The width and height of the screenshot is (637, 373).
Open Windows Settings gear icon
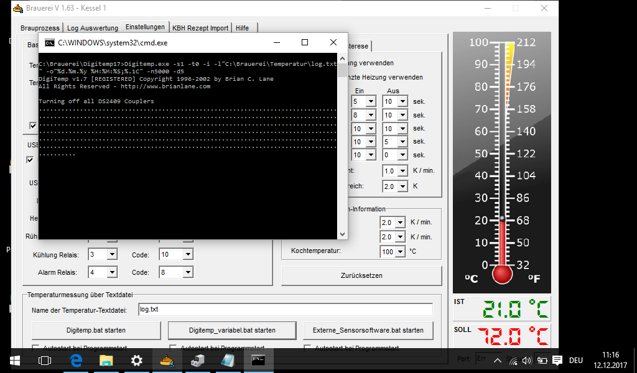[x=137, y=360]
